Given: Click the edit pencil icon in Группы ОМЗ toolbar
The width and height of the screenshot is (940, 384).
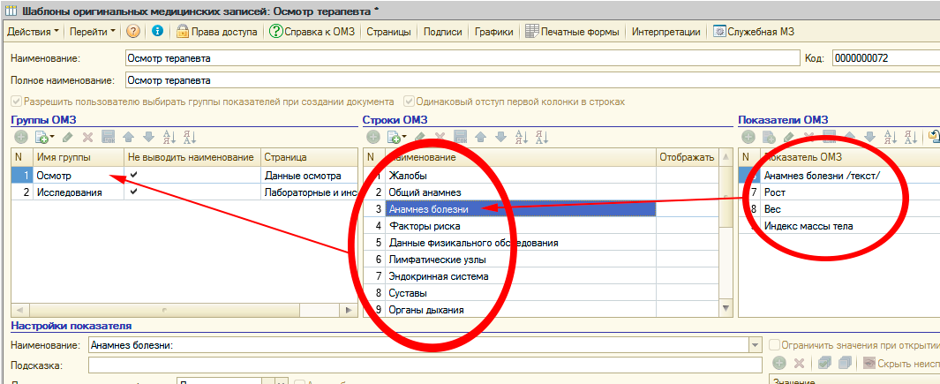Looking at the screenshot, I should tap(69, 137).
